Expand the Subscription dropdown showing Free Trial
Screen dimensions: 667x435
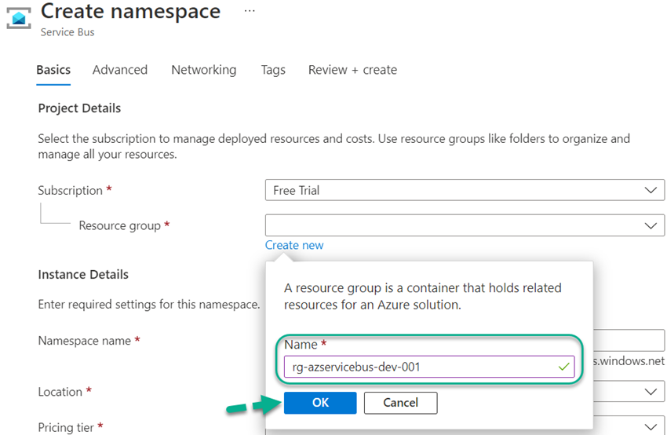pos(465,190)
